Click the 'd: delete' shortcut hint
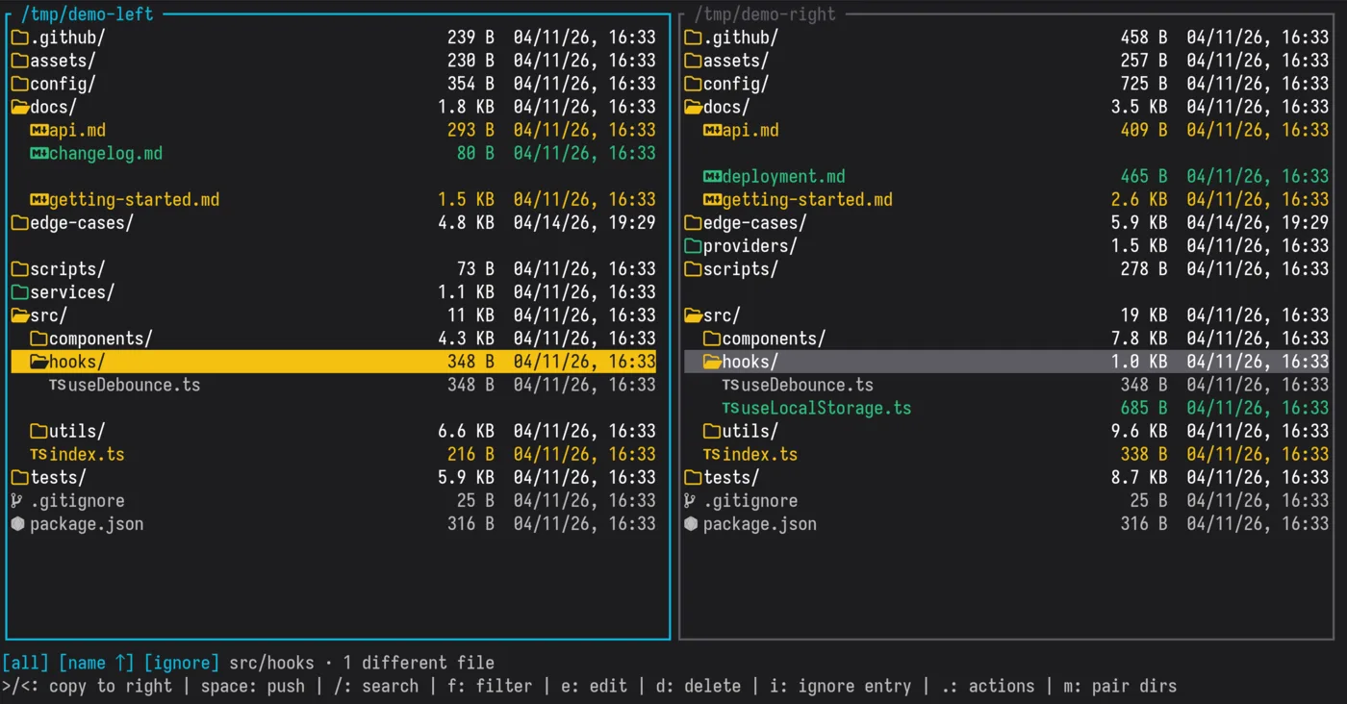The width and height of the screenshot is (1347, 704). pyautogui.click(x=699, y=686)
